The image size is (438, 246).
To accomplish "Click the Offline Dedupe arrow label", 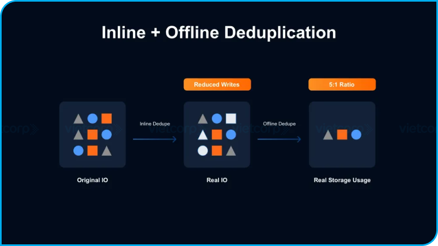I will (x=279, y=124).
